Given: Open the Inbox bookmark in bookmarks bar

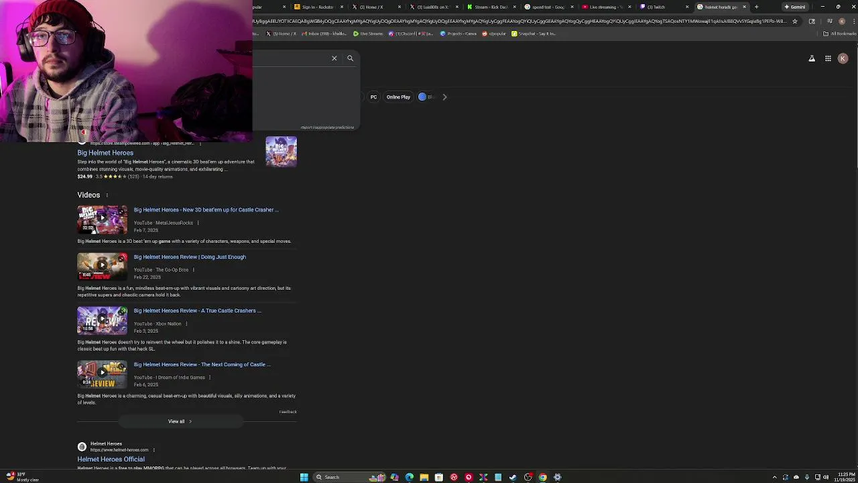Looking at the screenshot, I should (324, 34).
